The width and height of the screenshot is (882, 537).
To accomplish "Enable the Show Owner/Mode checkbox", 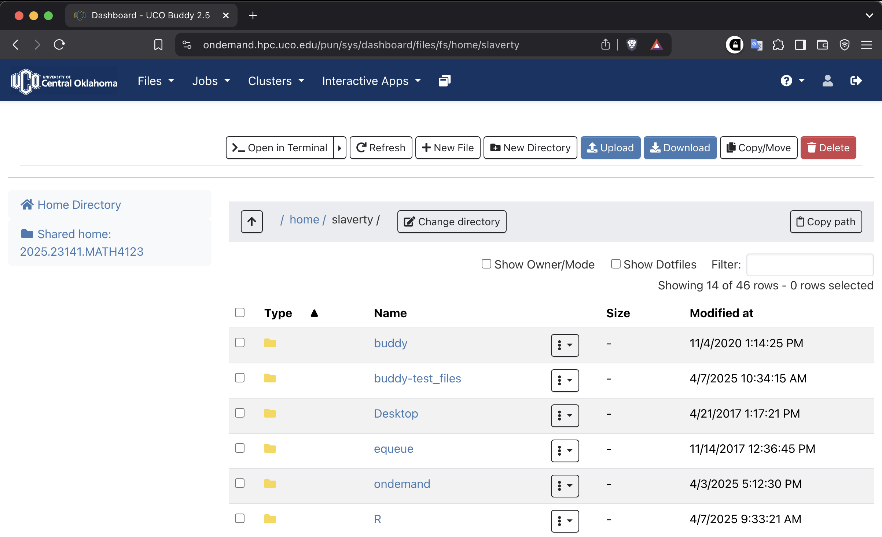I will tap(486, 264).
